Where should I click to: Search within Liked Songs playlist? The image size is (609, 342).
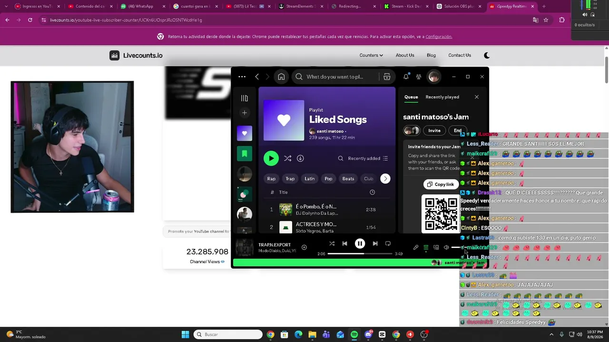click(341, 158)
